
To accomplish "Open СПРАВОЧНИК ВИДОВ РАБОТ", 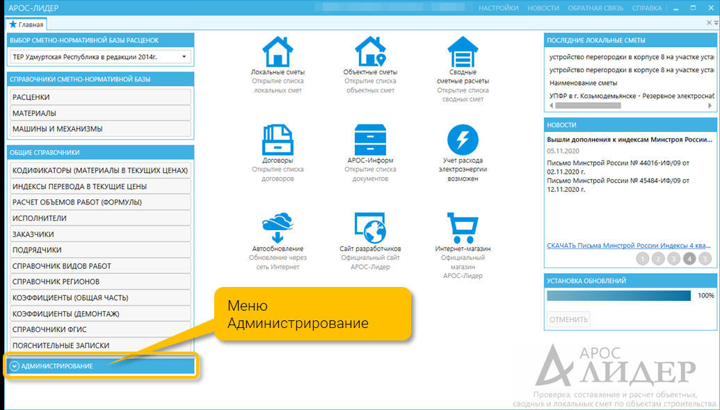I will click(100, 265).
